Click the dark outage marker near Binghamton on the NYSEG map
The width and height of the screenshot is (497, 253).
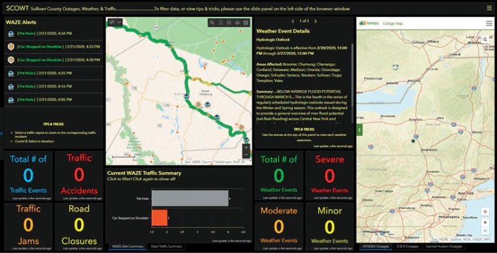(x=413, y=141)
